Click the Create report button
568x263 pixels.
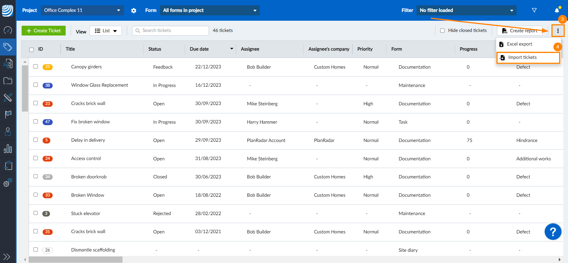(520, 31)
